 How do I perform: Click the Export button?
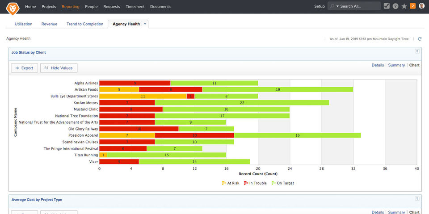(x=24, y=68)
